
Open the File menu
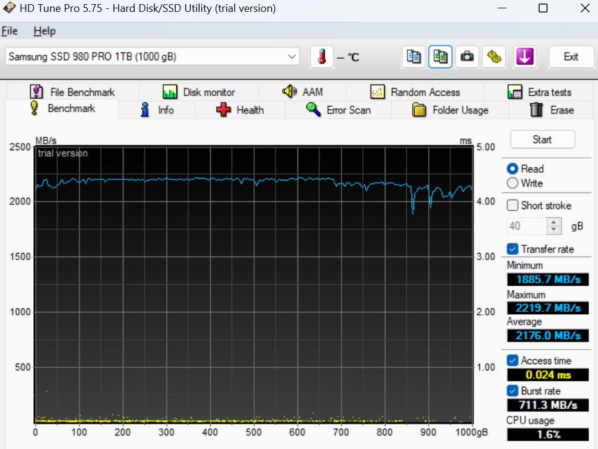click(x=10, y=31)
